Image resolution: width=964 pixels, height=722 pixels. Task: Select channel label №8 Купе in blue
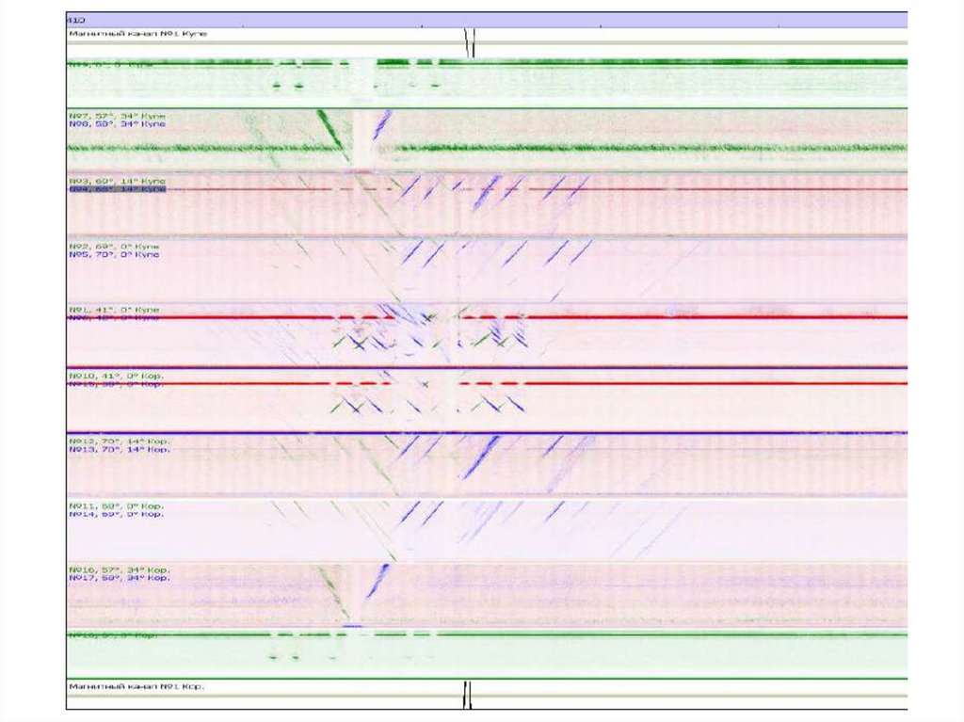point(117,124)
